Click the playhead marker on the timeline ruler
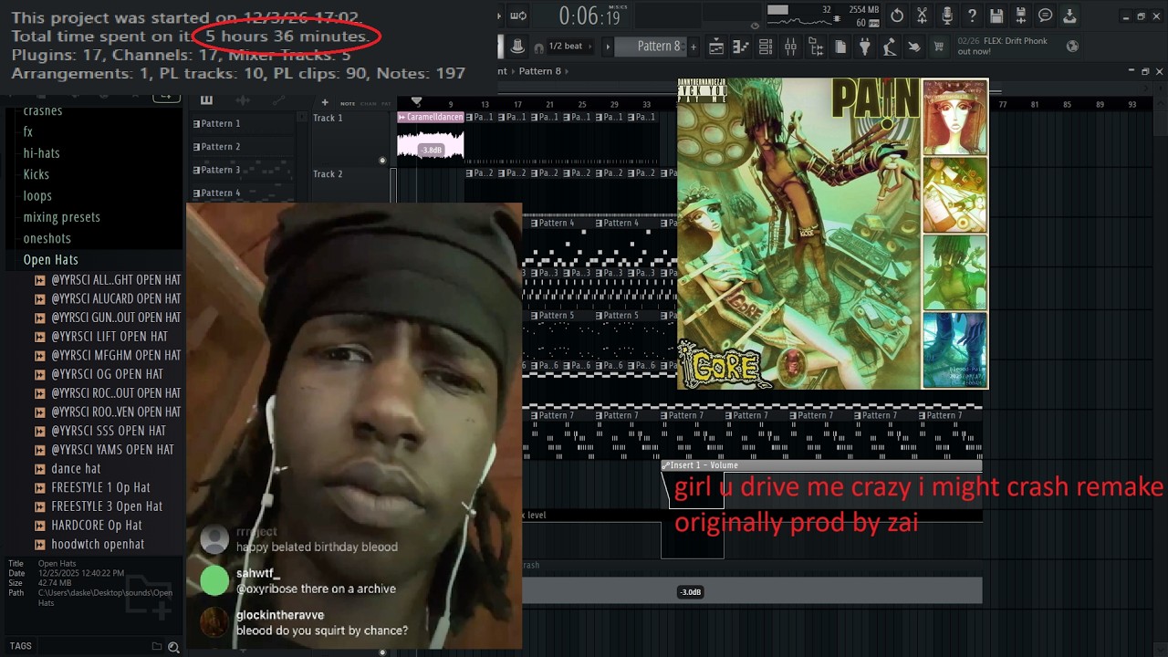Viewport: 1168px width, 657px height. pyautogui.click(x=417, y=102)
